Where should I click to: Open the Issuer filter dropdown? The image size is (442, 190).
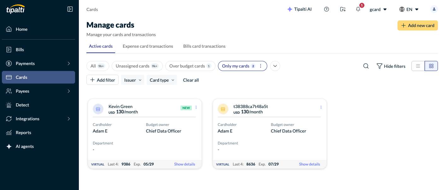pos(133,80)
